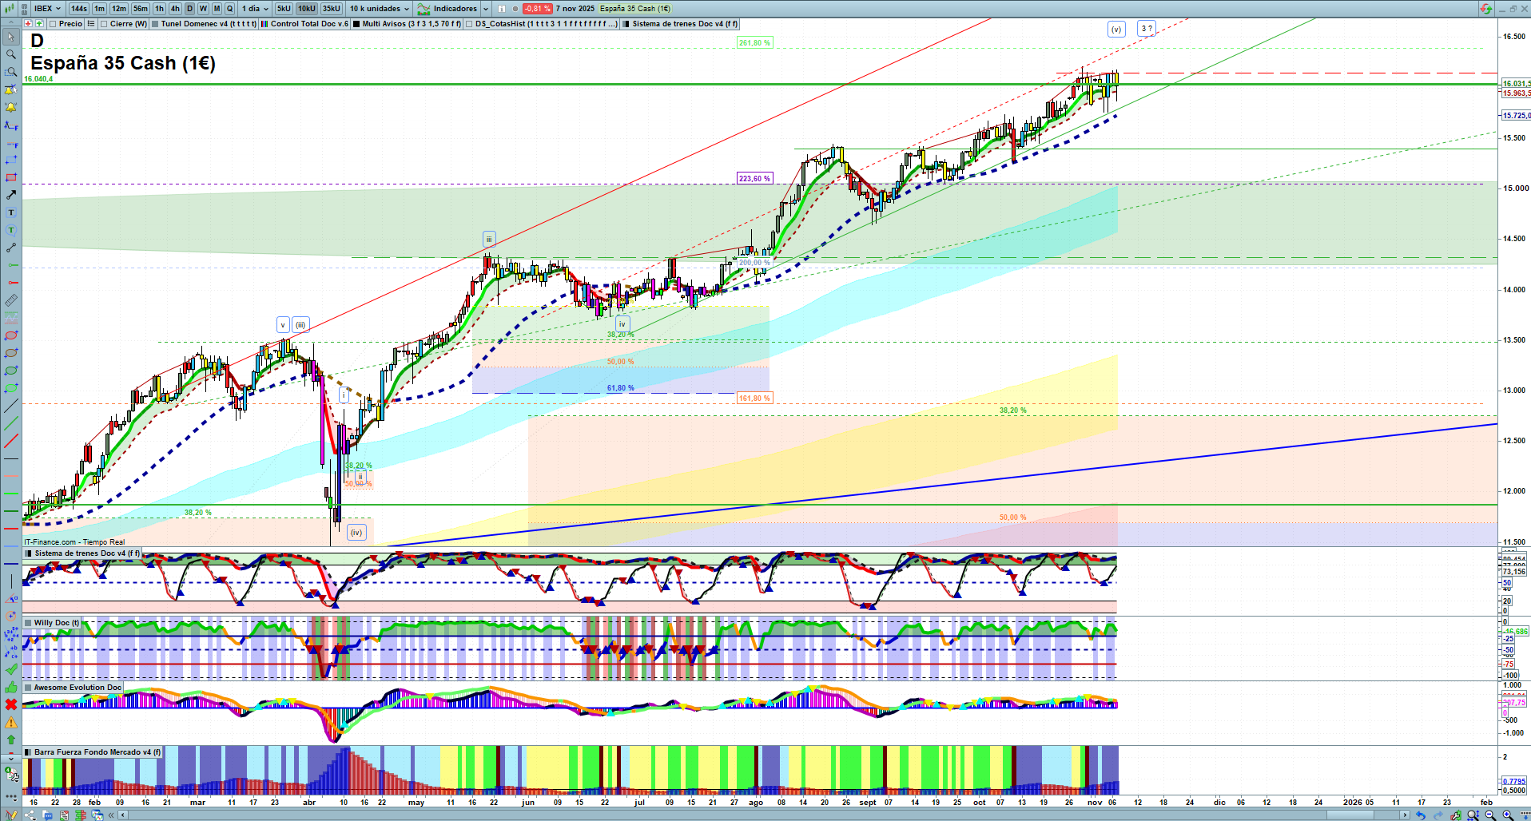Select the green thumbs-up marker tool
Image resolution: width=1531 pixels, height=821 pixels.
pos(11,687)
